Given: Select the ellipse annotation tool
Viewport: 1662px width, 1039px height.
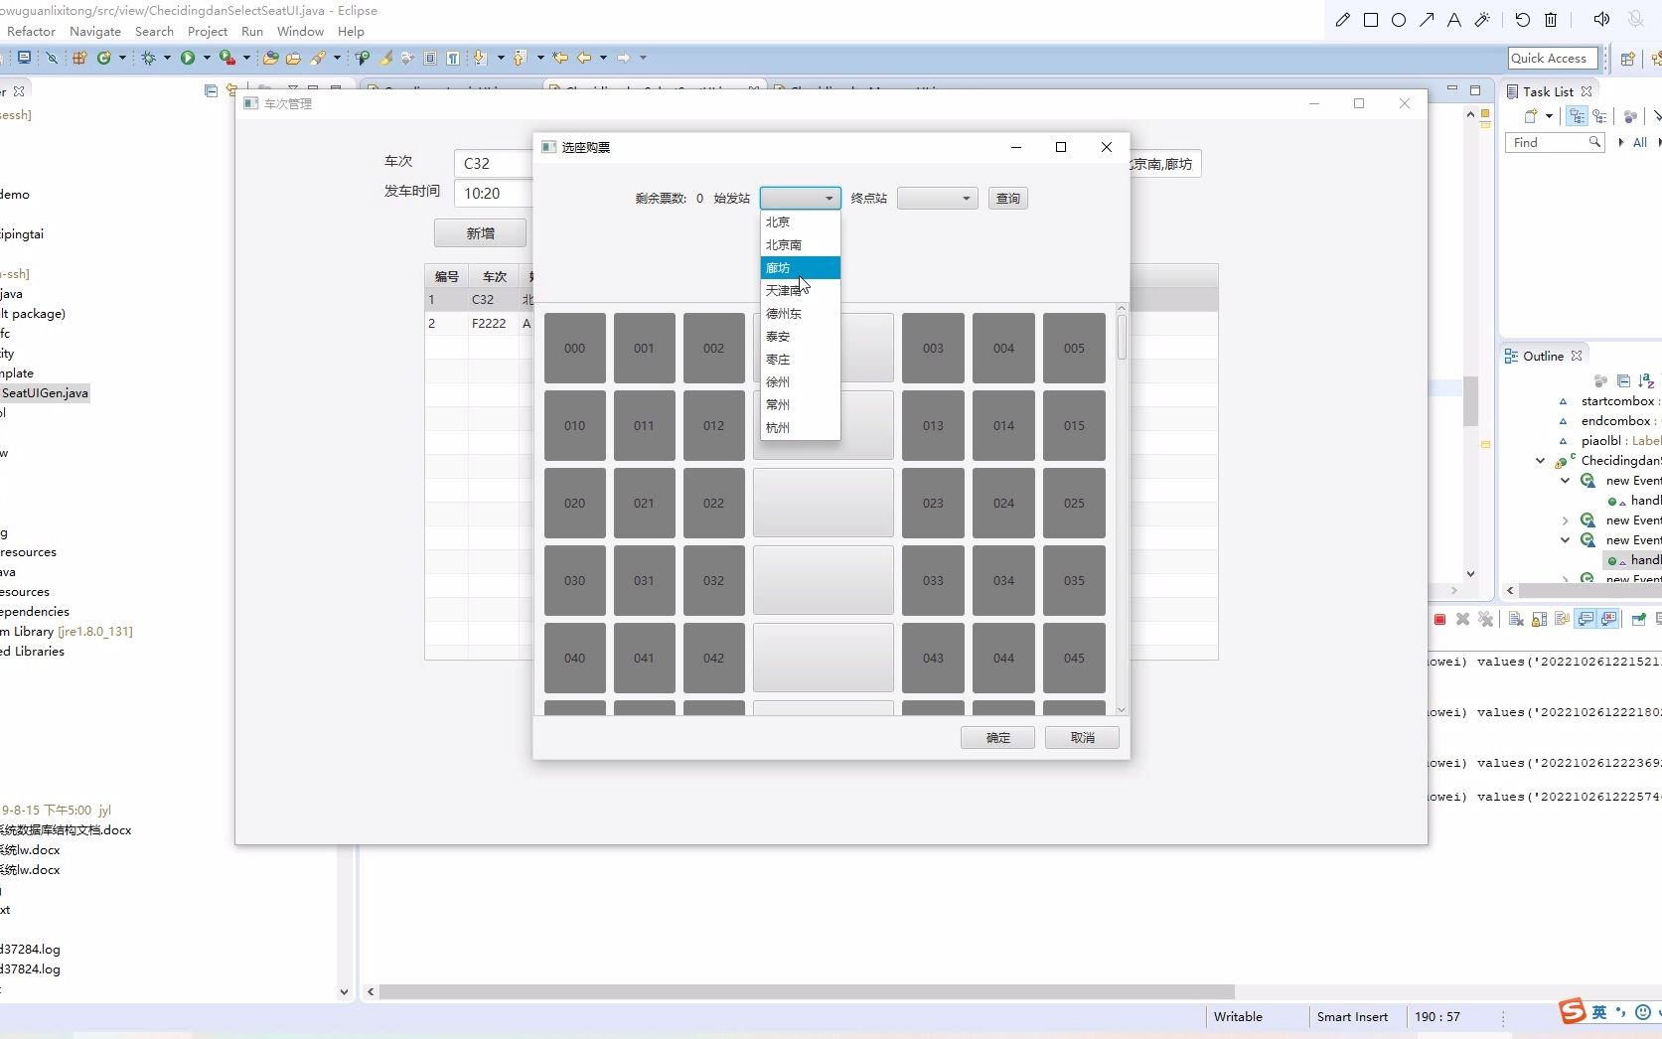Looking at the screenshot, I should [x=1399, y=20].
